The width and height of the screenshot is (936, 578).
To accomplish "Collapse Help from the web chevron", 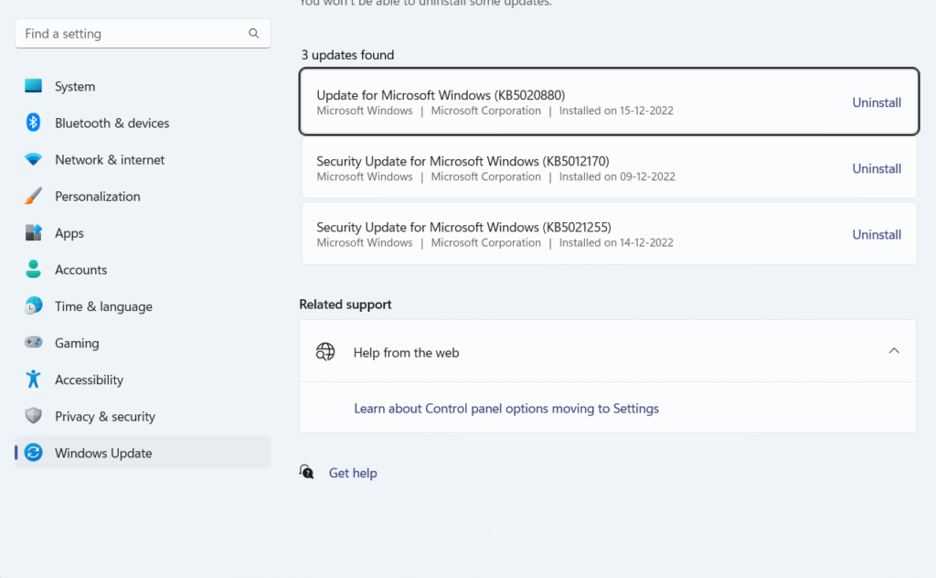I will click(x=894, y=351).
